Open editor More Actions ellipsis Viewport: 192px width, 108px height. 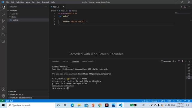coord(189,7)
